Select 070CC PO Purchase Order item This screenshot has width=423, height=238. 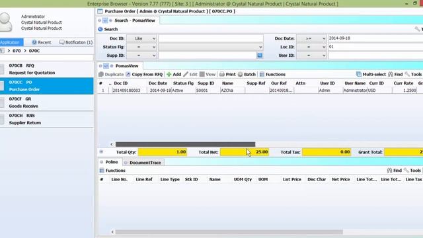(x=47, y=86)
